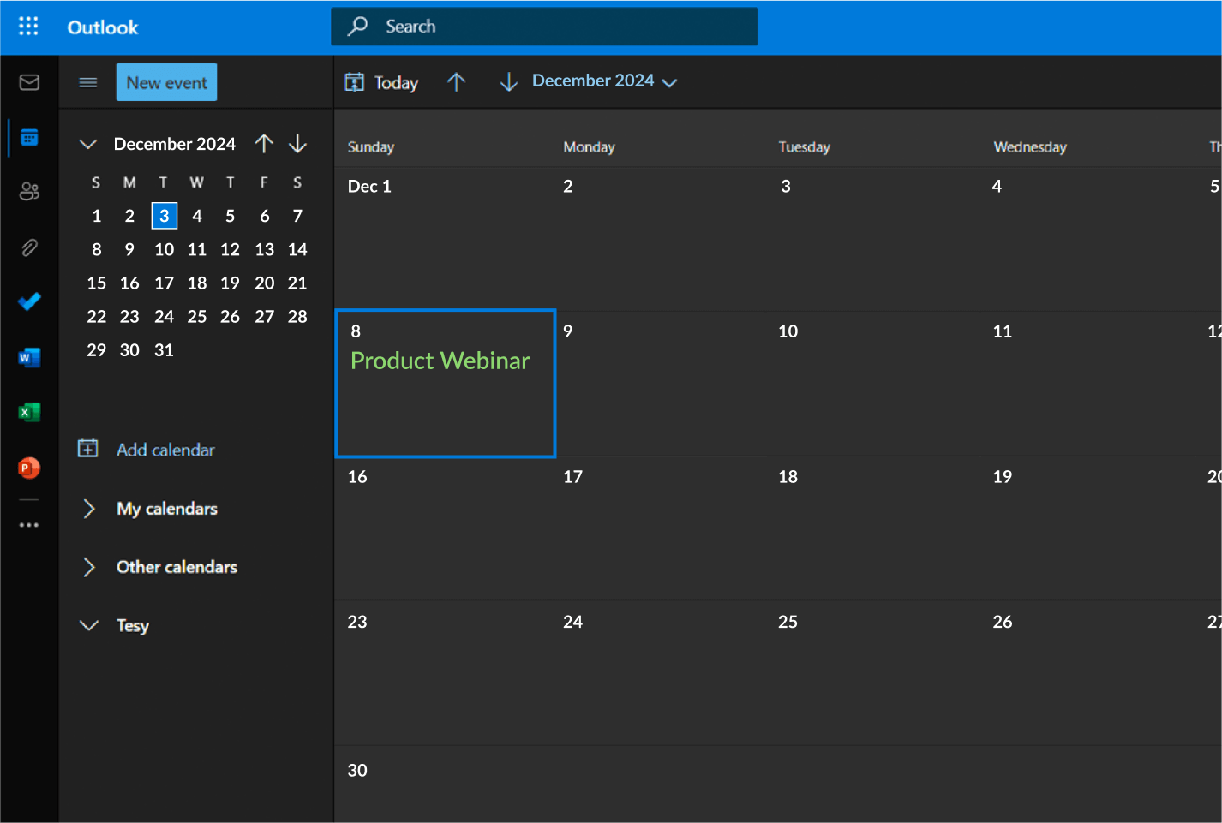
Task: Expand the Other calendars group
Action: (89, 567)
